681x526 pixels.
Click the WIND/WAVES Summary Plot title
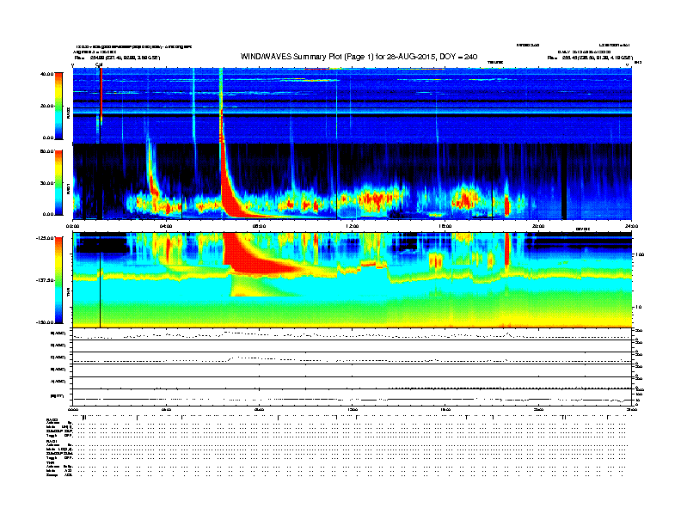[x=359, y=57]
